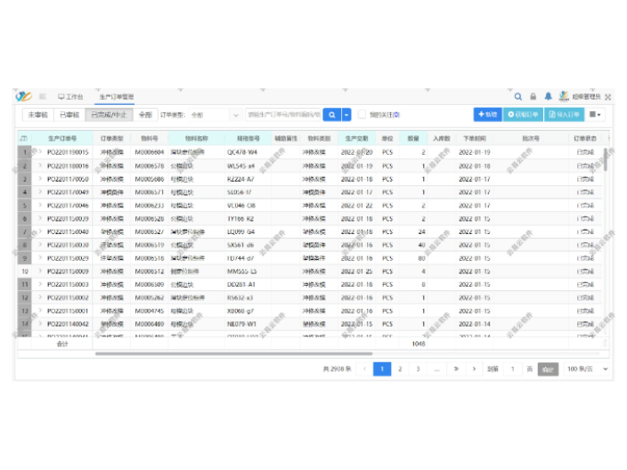Select the 全部 filter tab
The height and width of the screenshot is (470, 627).
coord(145,115)
